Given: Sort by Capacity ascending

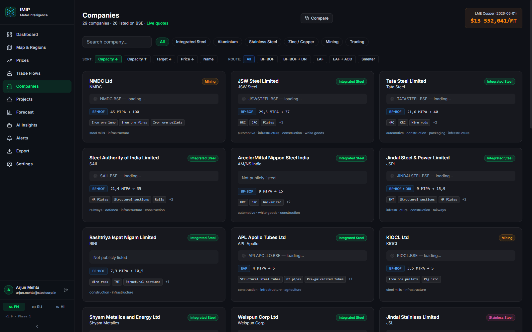Looking at the screenshot, I should tap(137, 59).
